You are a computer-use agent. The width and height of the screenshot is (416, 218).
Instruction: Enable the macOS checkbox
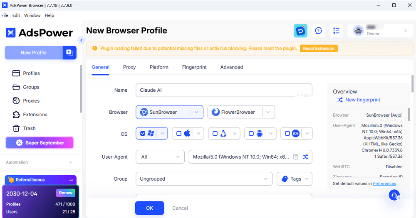(x=179, y=133)
